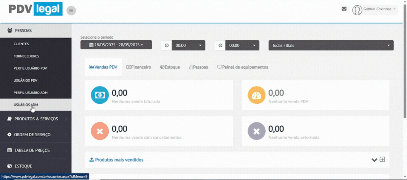Viewport: 407px width, 180px height.
Task: Click the orange cancelled sales X icon
Action: (x=100, y=131)
